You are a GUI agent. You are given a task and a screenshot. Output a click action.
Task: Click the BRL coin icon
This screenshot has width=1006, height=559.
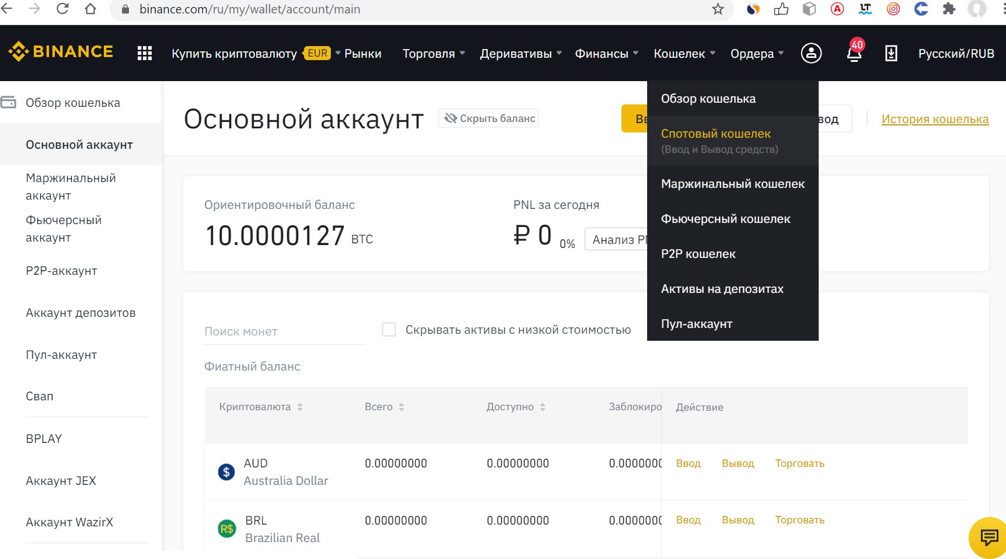226,529
